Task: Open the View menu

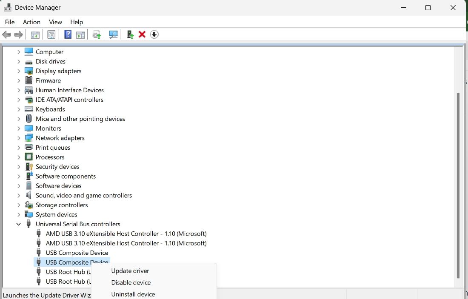Action: point(55,22)
